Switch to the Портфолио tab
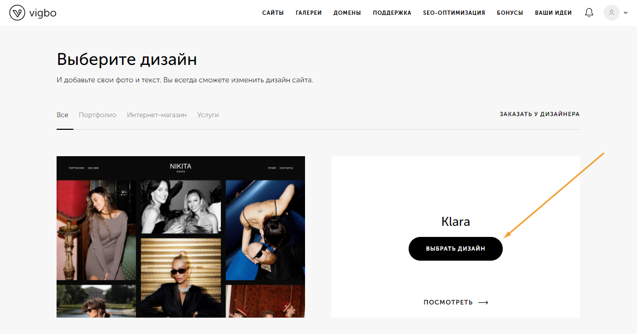The height and width of the screenshot is (334, 637). click(97, 114)
